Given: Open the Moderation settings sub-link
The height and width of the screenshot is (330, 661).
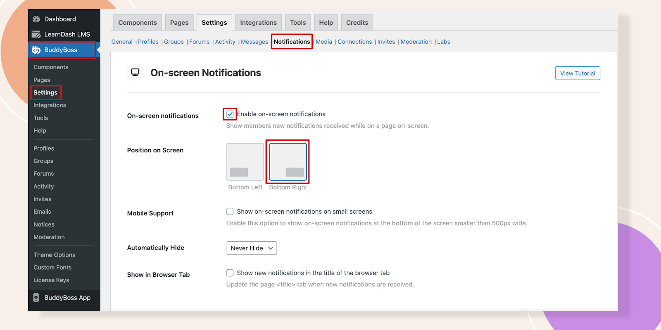Looking at the screenshot, I should pyautogui.click(x=416, y=42).
